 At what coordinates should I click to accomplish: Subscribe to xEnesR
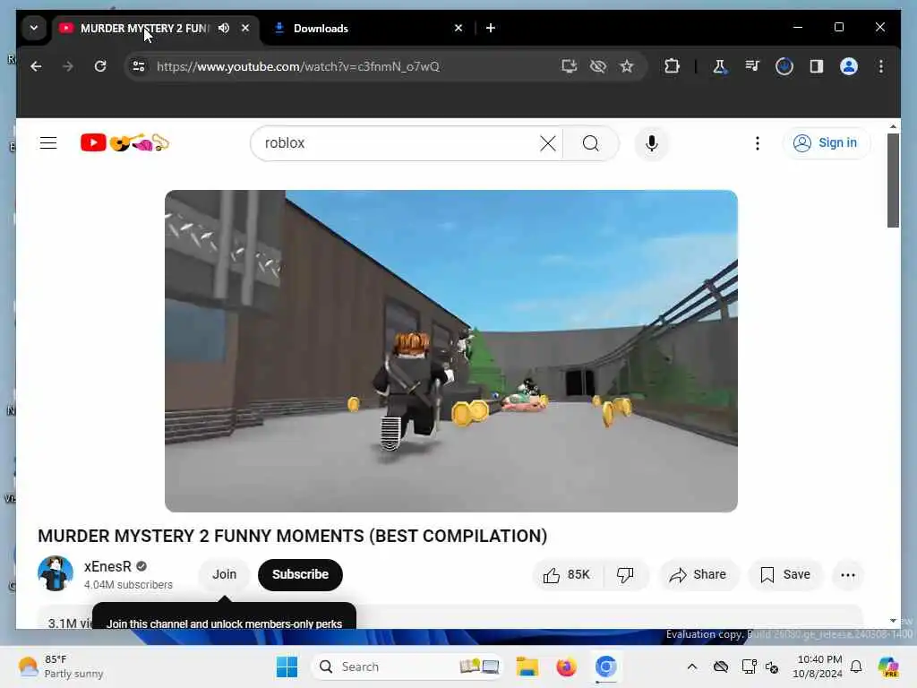tap(300, 574)
